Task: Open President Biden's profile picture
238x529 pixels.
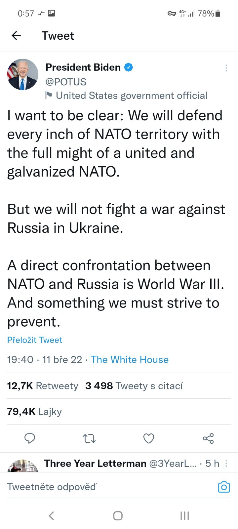Action: [22, 75]
